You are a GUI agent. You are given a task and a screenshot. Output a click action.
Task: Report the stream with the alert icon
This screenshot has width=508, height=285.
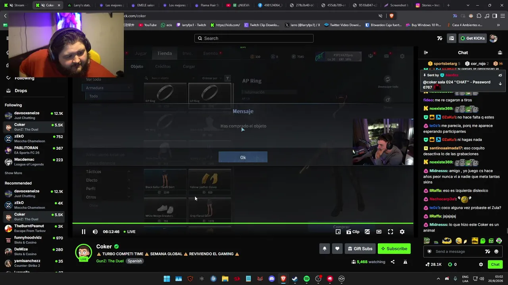(405, 262)
